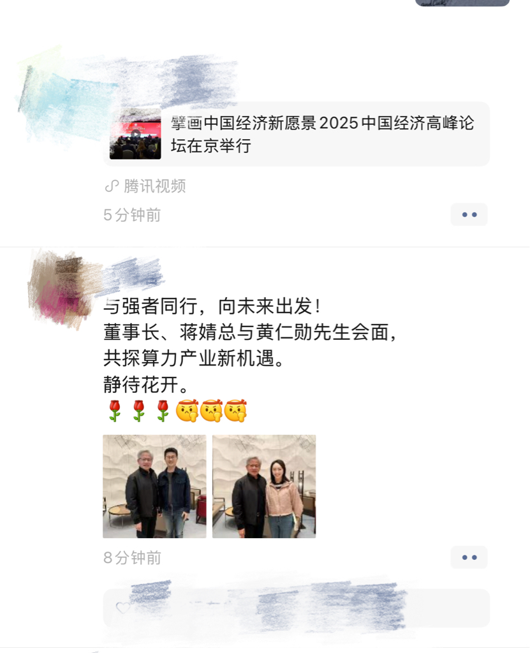This screenshot has width=530, height=653.
Task: Open comment menu dots under 8分钟前 post
Action: 469,557
